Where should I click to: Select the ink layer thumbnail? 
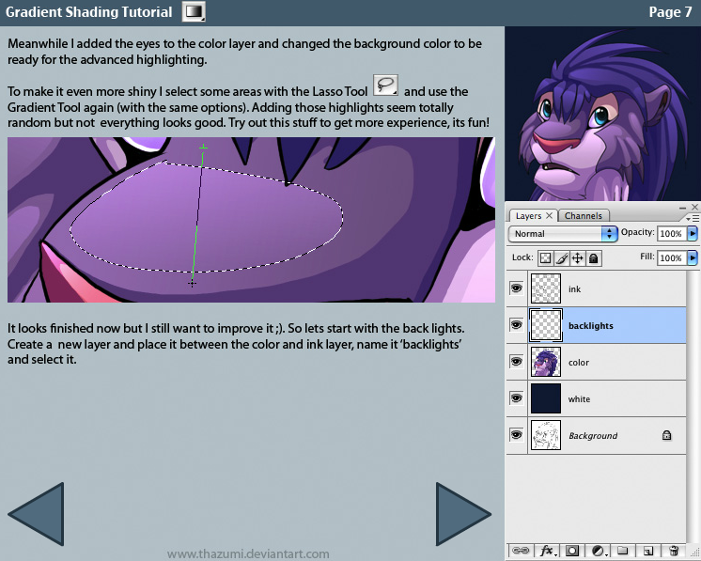click(545, 288)
